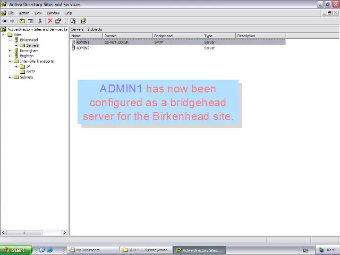Click the Windows start button
The height and width of the screenshot is (255, 340).
(x=16, y=250)
